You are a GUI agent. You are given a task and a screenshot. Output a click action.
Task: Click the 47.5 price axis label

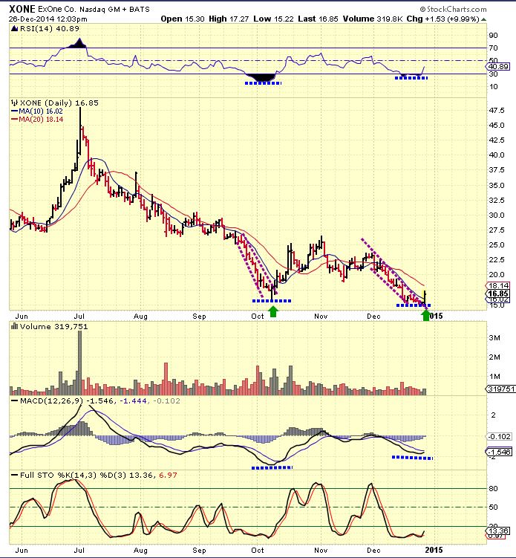tap(497, 111)
